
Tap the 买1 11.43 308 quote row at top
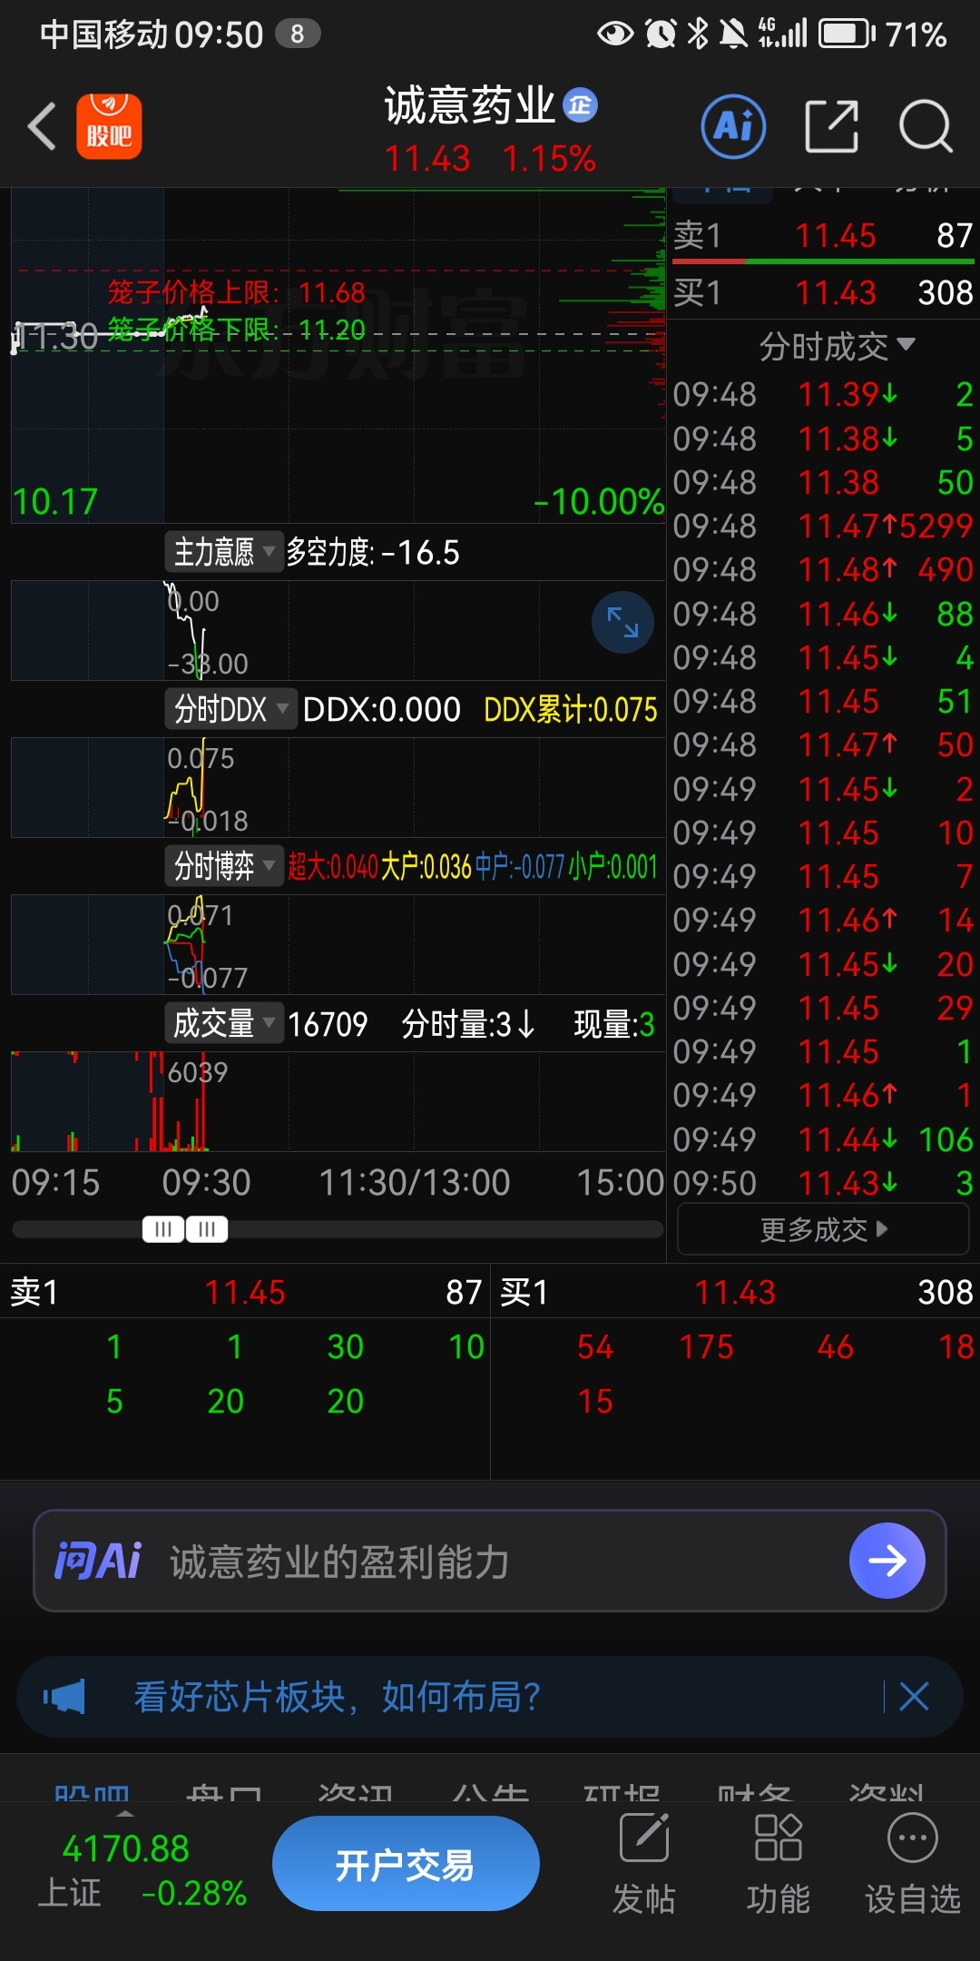coord(823,292)
